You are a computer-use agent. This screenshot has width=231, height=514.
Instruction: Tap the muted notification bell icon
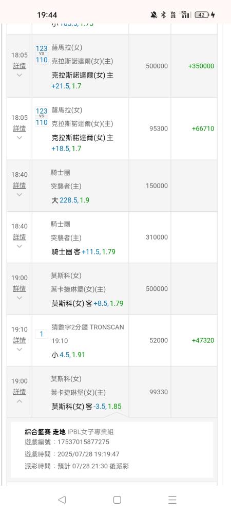coord(154,15)
